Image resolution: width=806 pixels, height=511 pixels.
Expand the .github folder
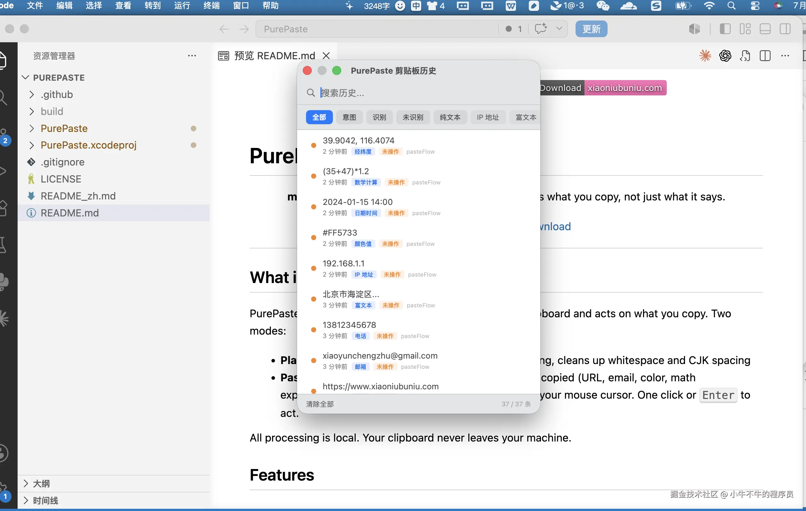click(31, 94)
